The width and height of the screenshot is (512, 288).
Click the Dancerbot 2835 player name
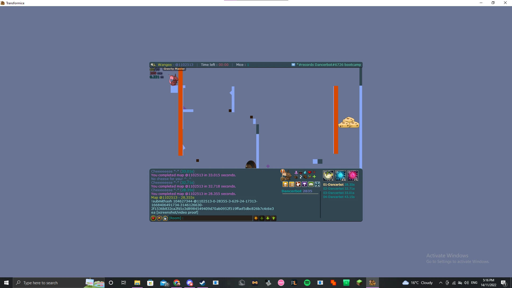pos(297,191)
